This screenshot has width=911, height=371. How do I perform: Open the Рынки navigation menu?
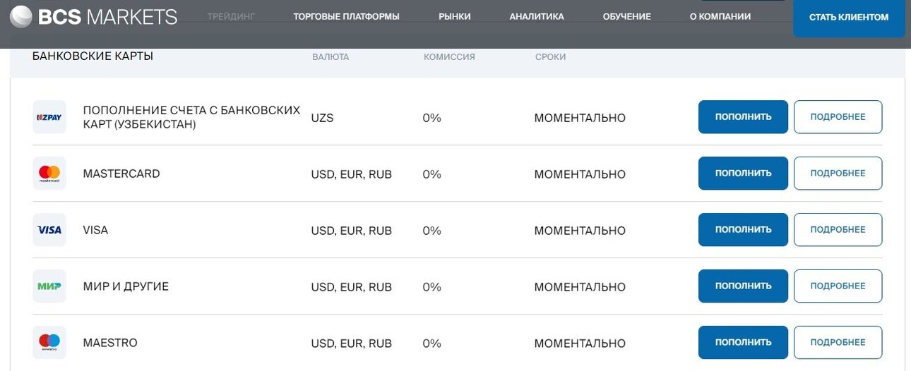point(454,16)
